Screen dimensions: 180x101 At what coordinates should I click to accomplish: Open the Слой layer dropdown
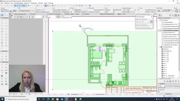[26, 11]
